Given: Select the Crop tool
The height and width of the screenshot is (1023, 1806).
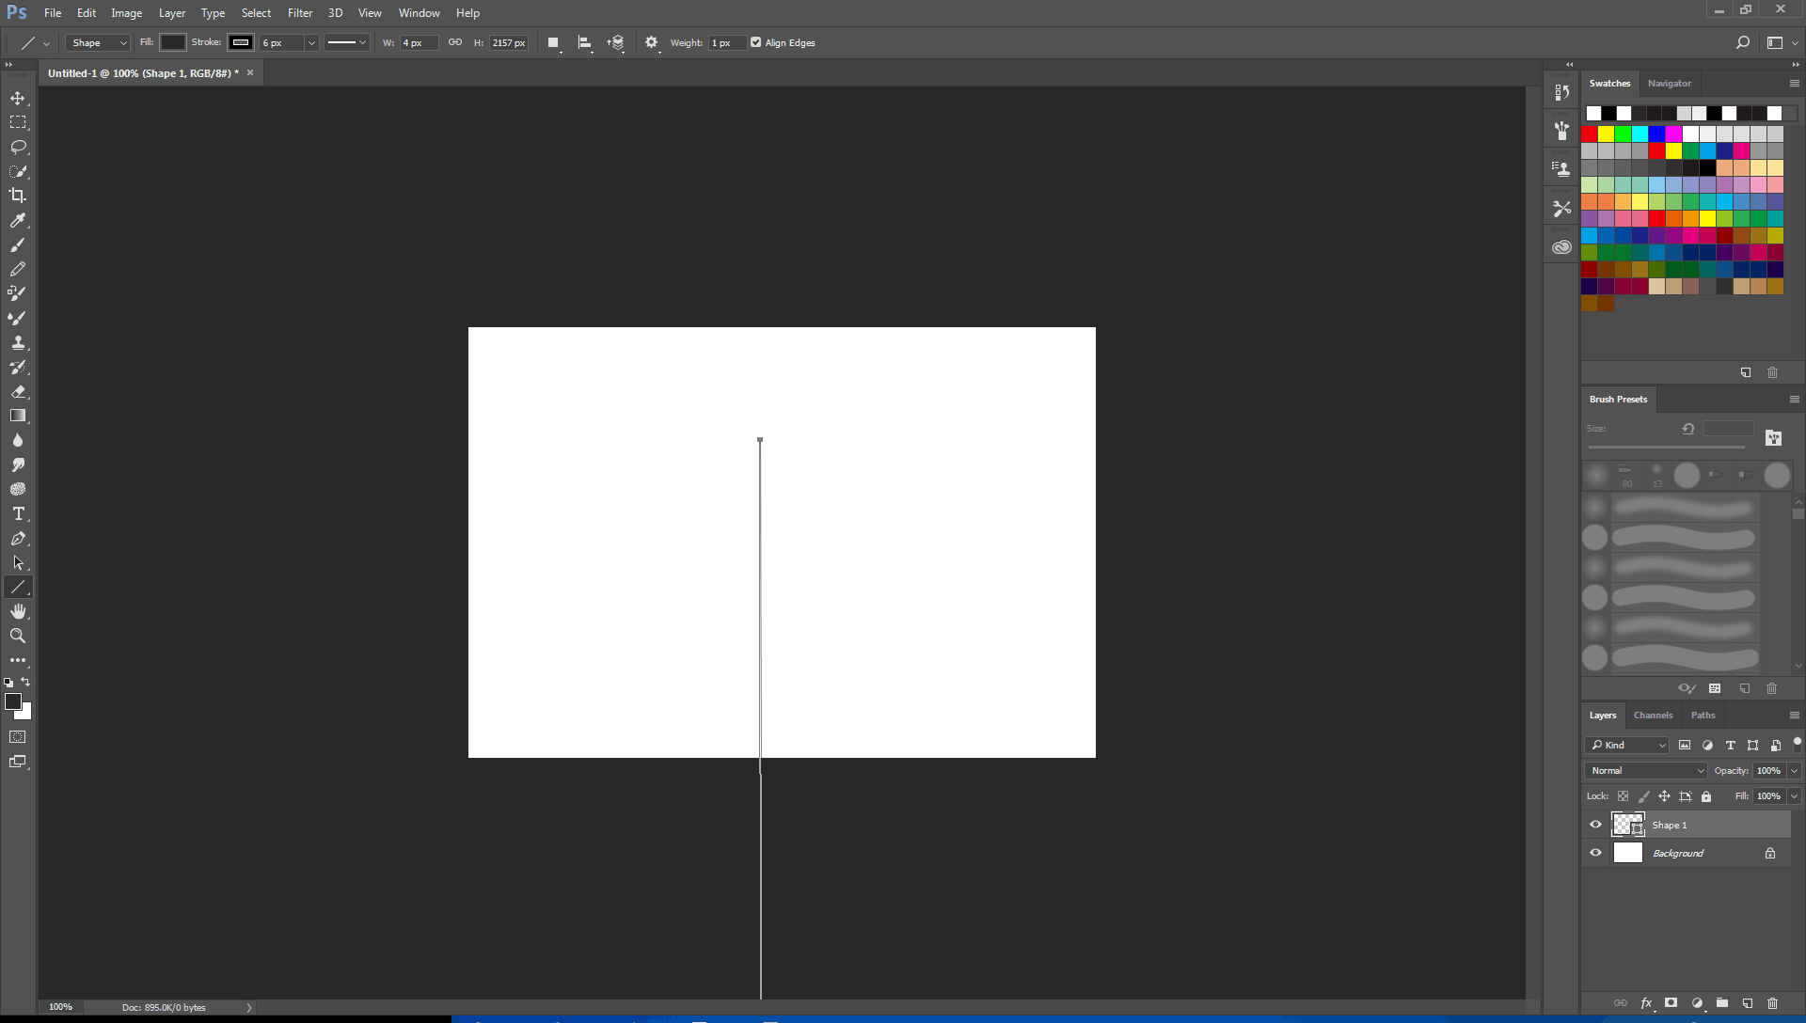Looking at the screenshot, I should [17, 195].
